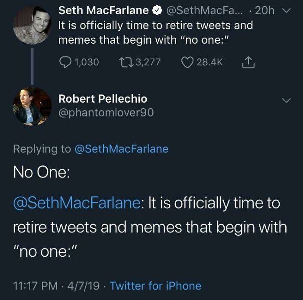Viewport: 303px width, 300px height.
Task: Click the Seth MacFarlane display name
Action: [x=103, y=10]
